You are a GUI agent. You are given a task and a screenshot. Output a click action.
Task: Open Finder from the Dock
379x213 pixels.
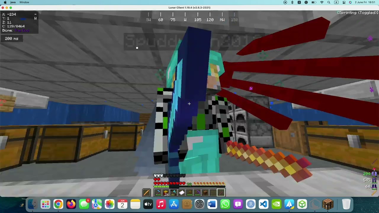[x=32, y=204]
